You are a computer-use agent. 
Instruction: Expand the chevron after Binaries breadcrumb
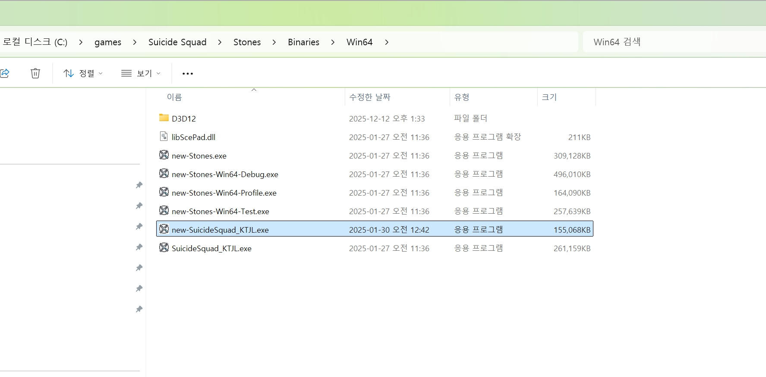[x=333, y=42]
